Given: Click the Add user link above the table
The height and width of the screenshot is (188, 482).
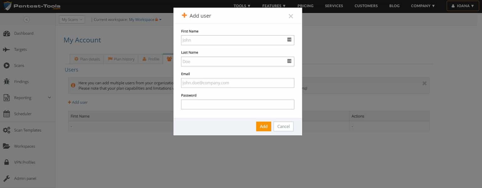Looking at the screenshot, I should pos(78,102).
